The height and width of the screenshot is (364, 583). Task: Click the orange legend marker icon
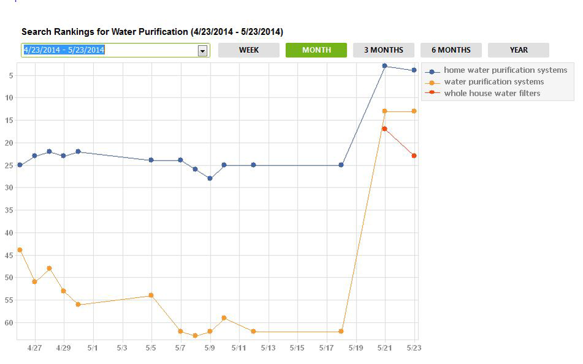[432, 83]
